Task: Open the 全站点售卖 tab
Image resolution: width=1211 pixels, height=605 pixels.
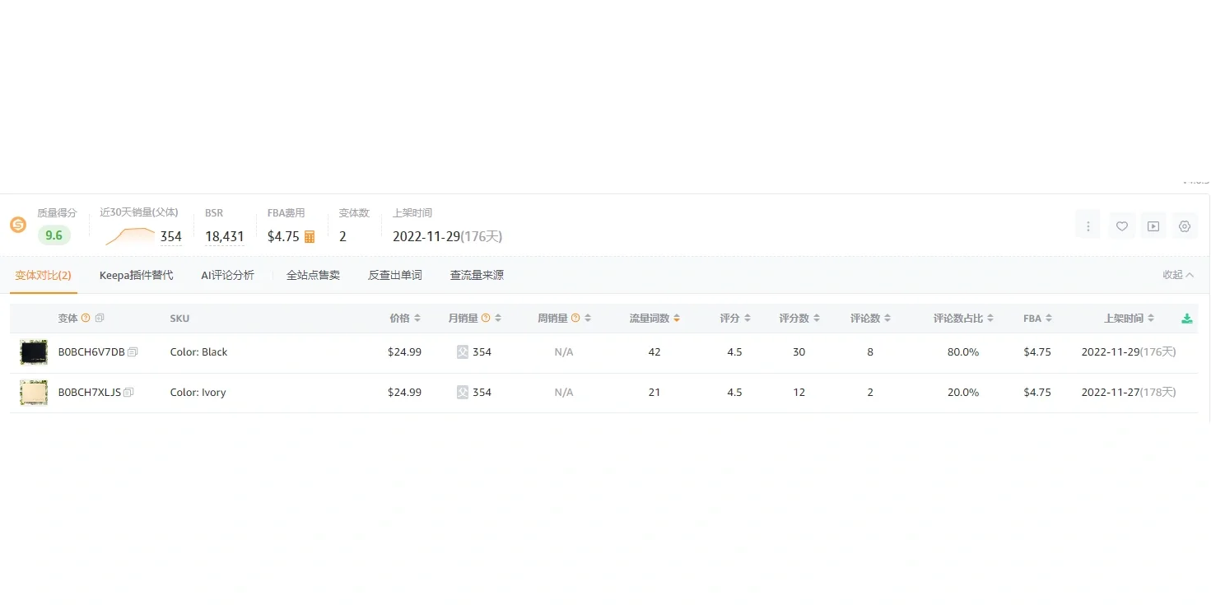Action: (x=313, y=275)
